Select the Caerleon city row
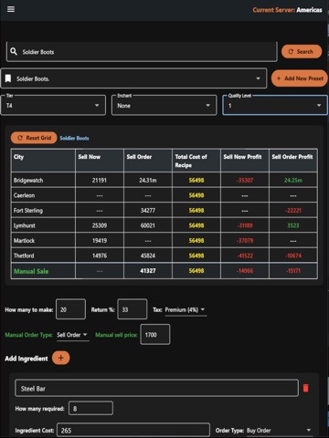329x438 pixels. (164, 195)
